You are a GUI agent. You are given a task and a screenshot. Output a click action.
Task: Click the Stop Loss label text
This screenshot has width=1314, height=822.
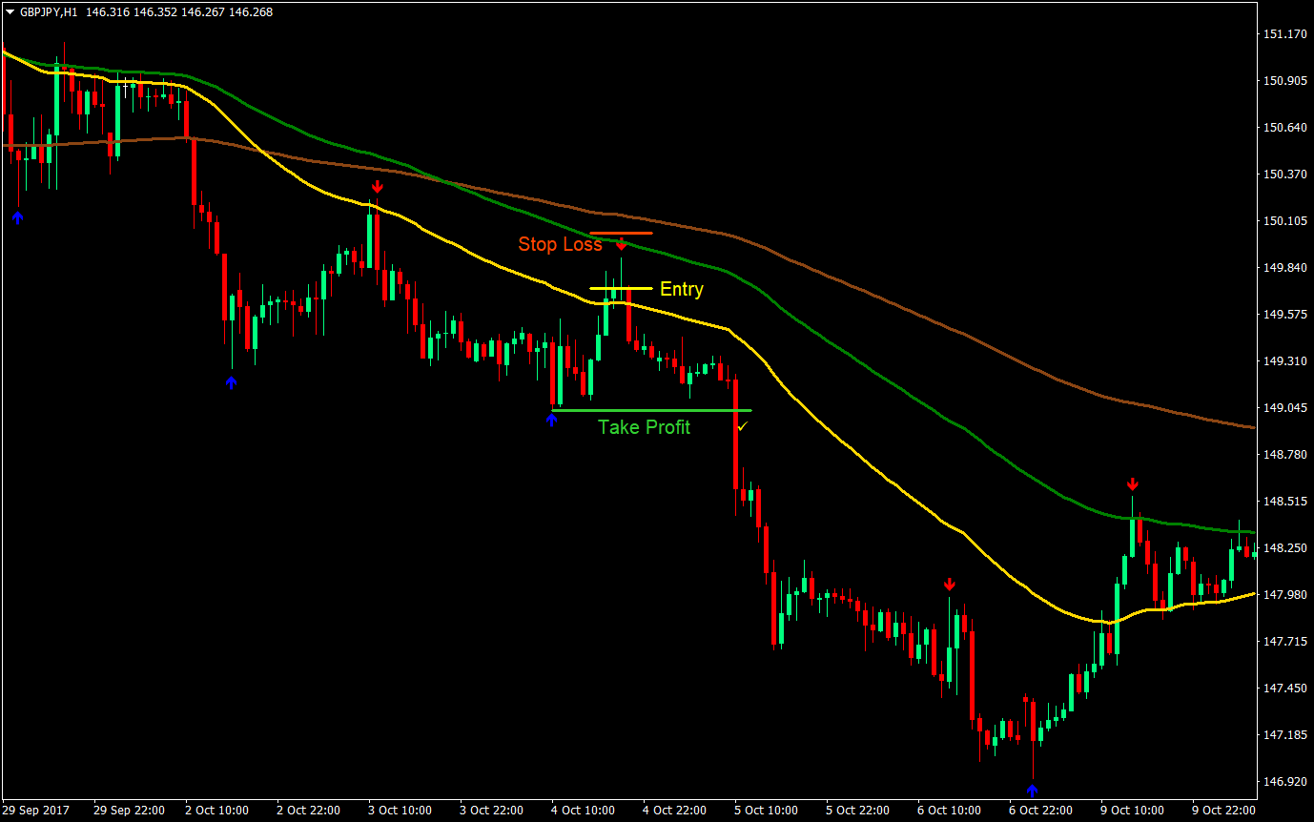click(560, 244)
